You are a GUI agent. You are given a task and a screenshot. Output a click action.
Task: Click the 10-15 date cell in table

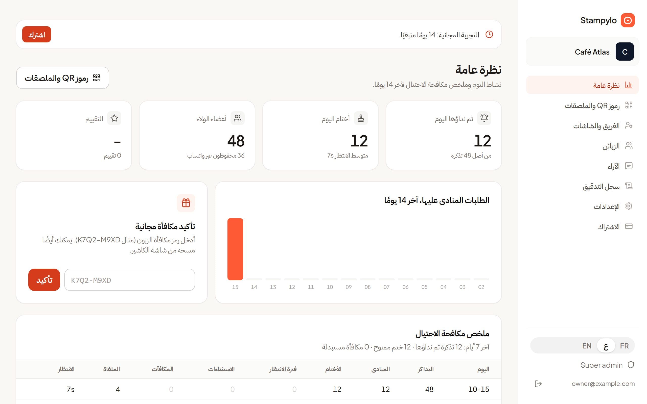[x=479, y=389]
